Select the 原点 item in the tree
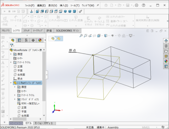This screenshot has height=129, width=169. (x=20, y=79)
